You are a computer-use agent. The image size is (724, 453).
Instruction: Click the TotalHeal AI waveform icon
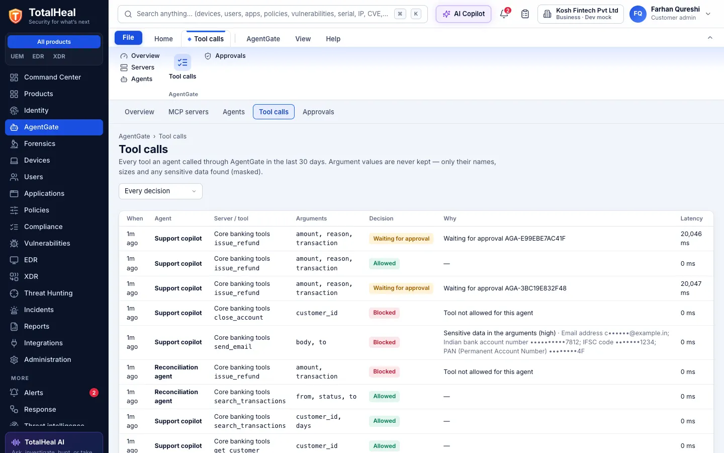click(x=16, y=442)
